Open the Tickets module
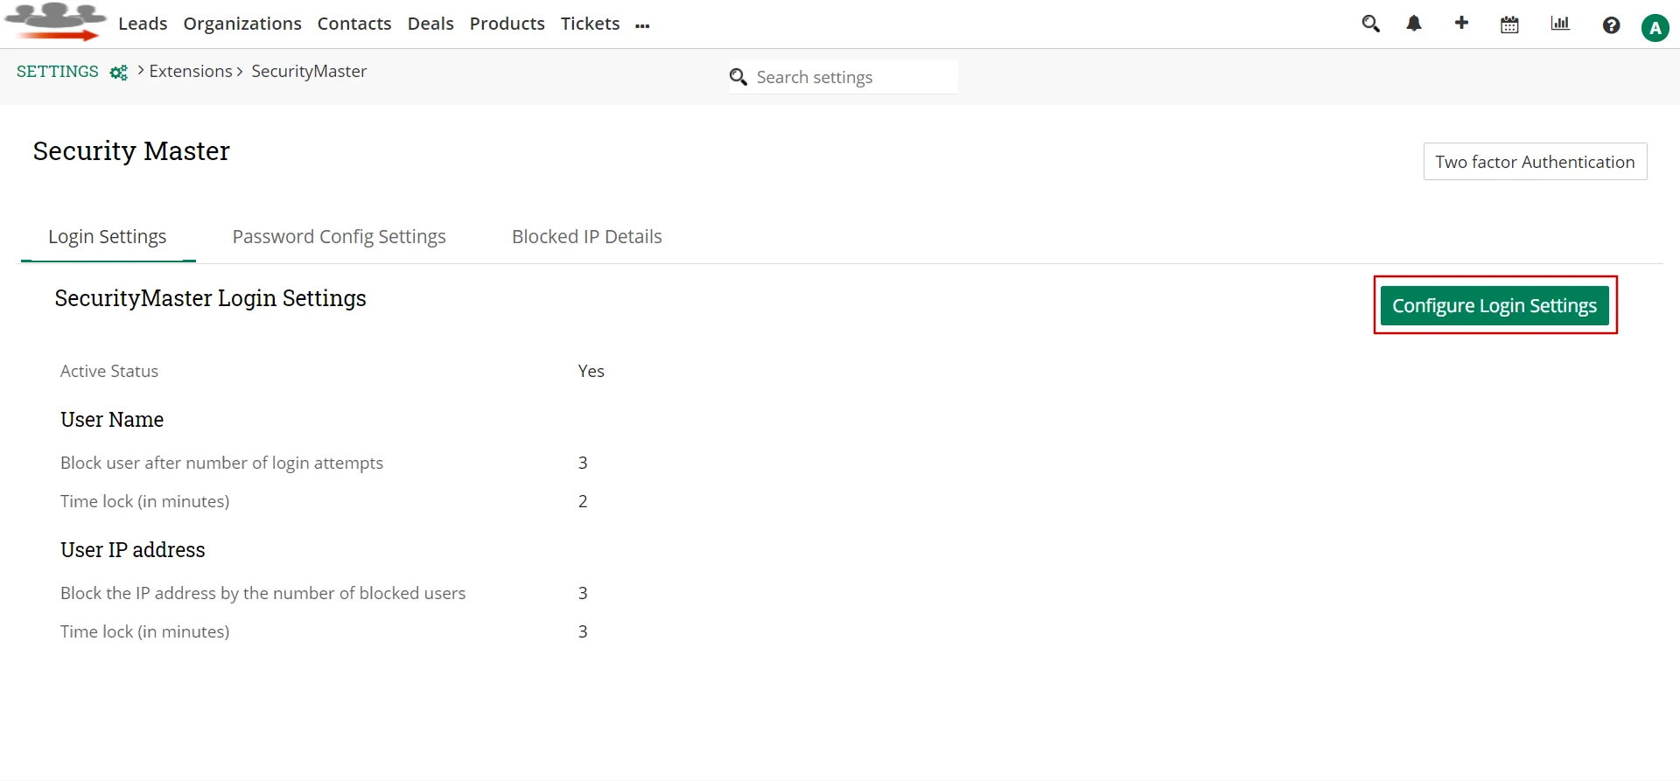The image size is (1680, 781). 590,24
